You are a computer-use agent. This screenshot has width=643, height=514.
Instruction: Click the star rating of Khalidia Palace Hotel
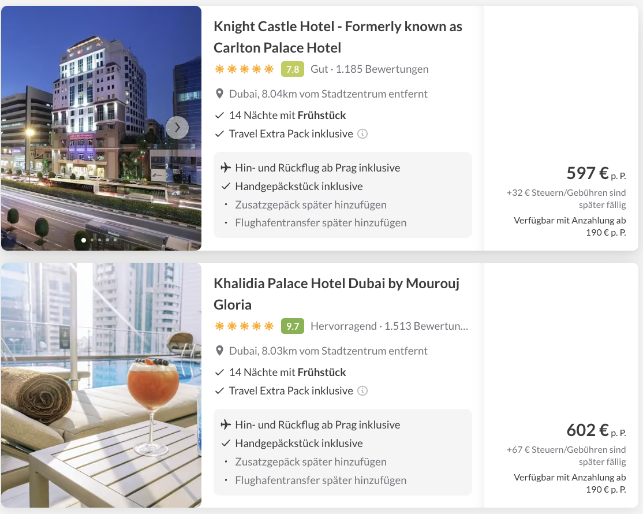coord(244,326)
